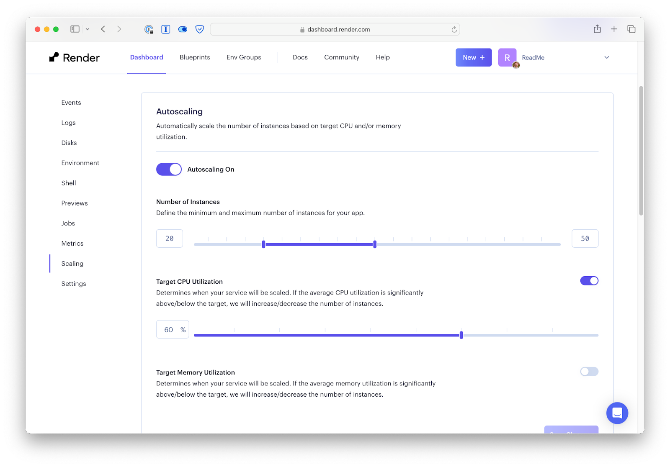Open the dark mode toggle extension icon
Viewport: 670px width, 467px height.
(x=183, y=29)
